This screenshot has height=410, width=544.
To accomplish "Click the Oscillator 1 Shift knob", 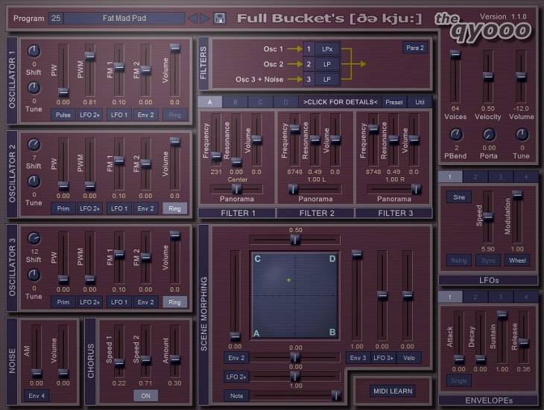I will (x=34, y=51).
